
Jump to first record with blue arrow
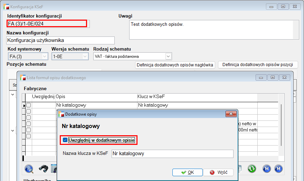(266, 169)
